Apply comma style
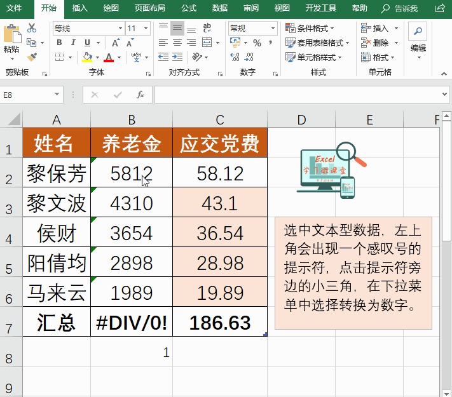Screen dimensions: 452x397 pos(270,43)
